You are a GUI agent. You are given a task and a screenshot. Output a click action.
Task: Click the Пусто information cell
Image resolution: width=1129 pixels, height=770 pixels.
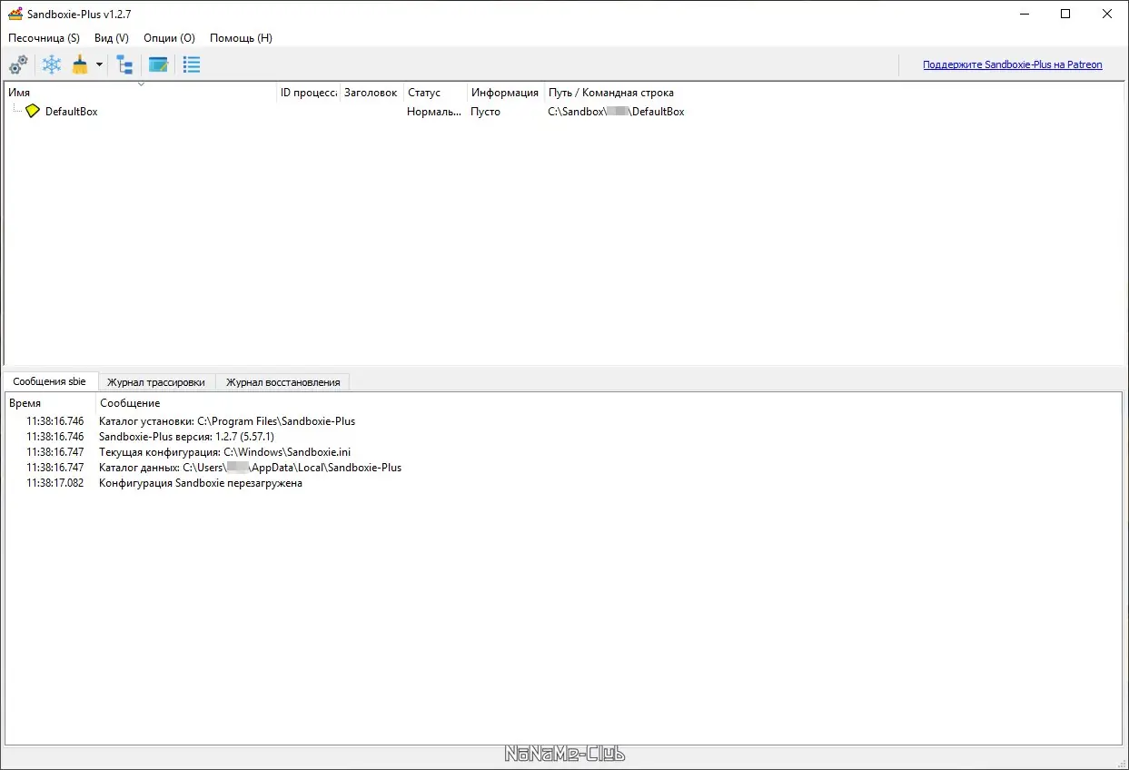(485, 112)
